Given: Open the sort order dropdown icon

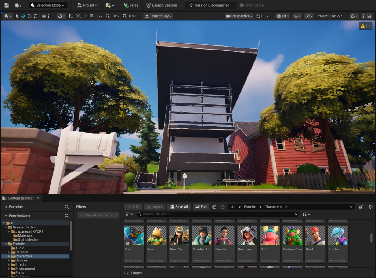Looking at the screenshot, I should (x=306, y=214).
